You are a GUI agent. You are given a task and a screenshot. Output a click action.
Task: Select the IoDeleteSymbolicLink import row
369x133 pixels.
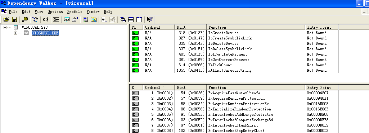tap(234, 49)
